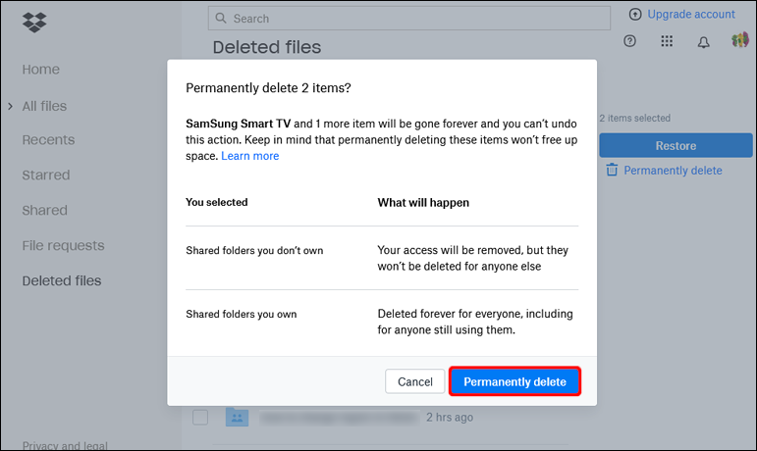
Task: Follow the Learn more link
Action: click(249, 156)
